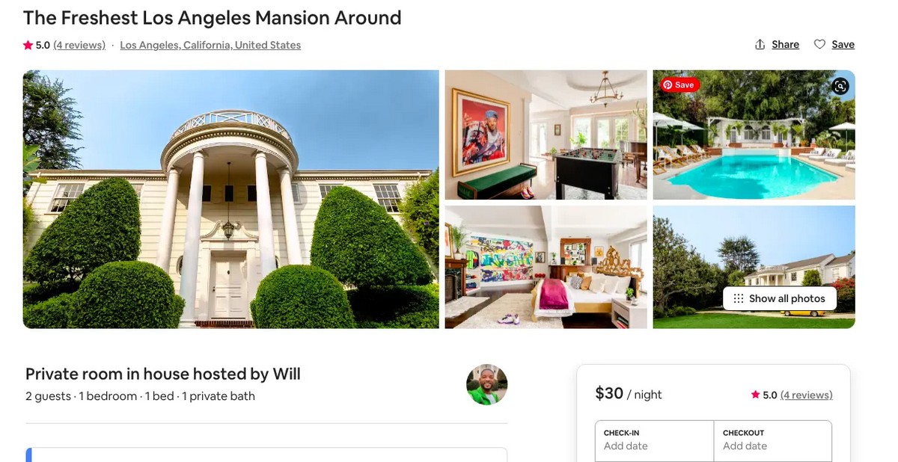Click the Save text link at top right
898x462 pixels.
(843, 45)
